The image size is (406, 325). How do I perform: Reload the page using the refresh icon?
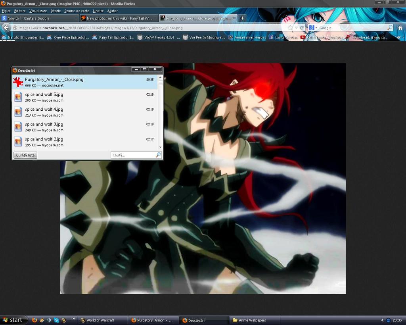click(x=302, y=28)
